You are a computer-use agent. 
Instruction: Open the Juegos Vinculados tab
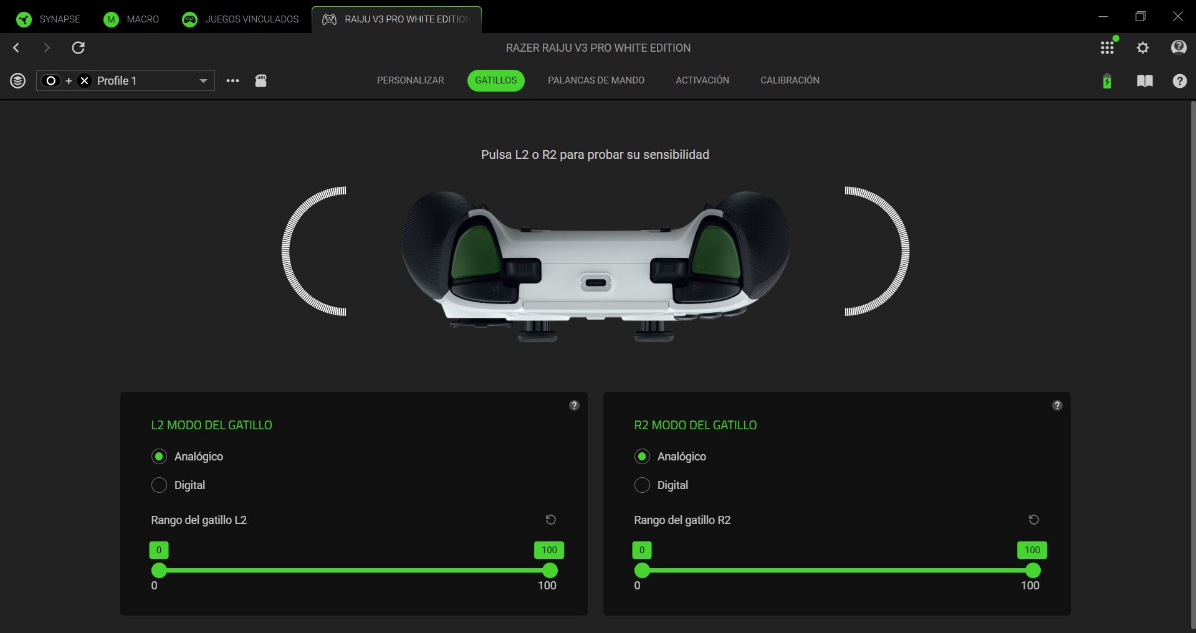(x=241, y=19)
